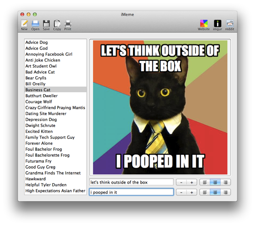This screenshot has height=226, width=255.
Task: Click the Business Cat meme preview image
Action: 160,107
